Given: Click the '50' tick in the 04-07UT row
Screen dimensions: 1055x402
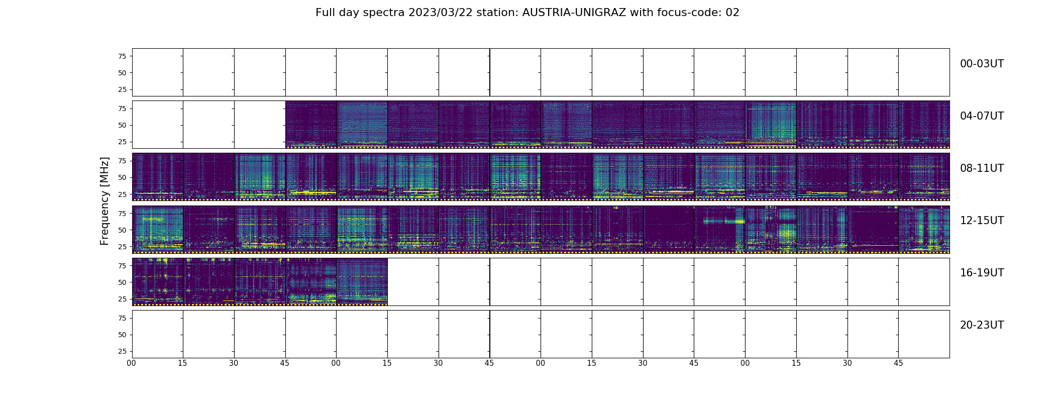Looking at the screenshot, I should coord(122,125).
